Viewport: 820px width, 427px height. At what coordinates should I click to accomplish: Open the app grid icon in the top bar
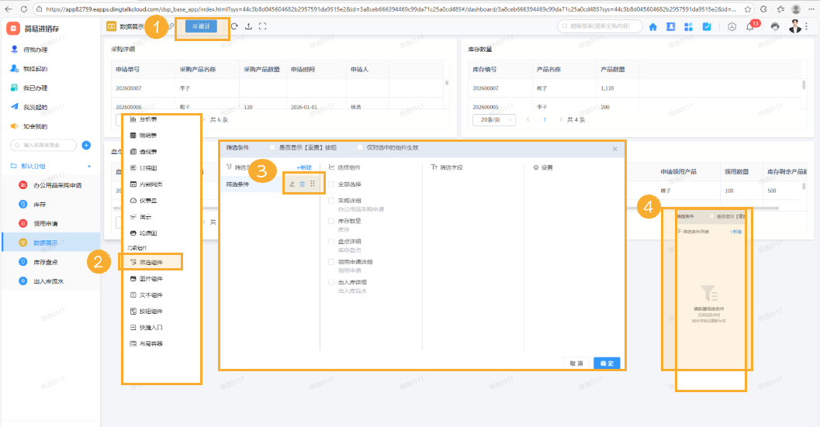(688, 26)
